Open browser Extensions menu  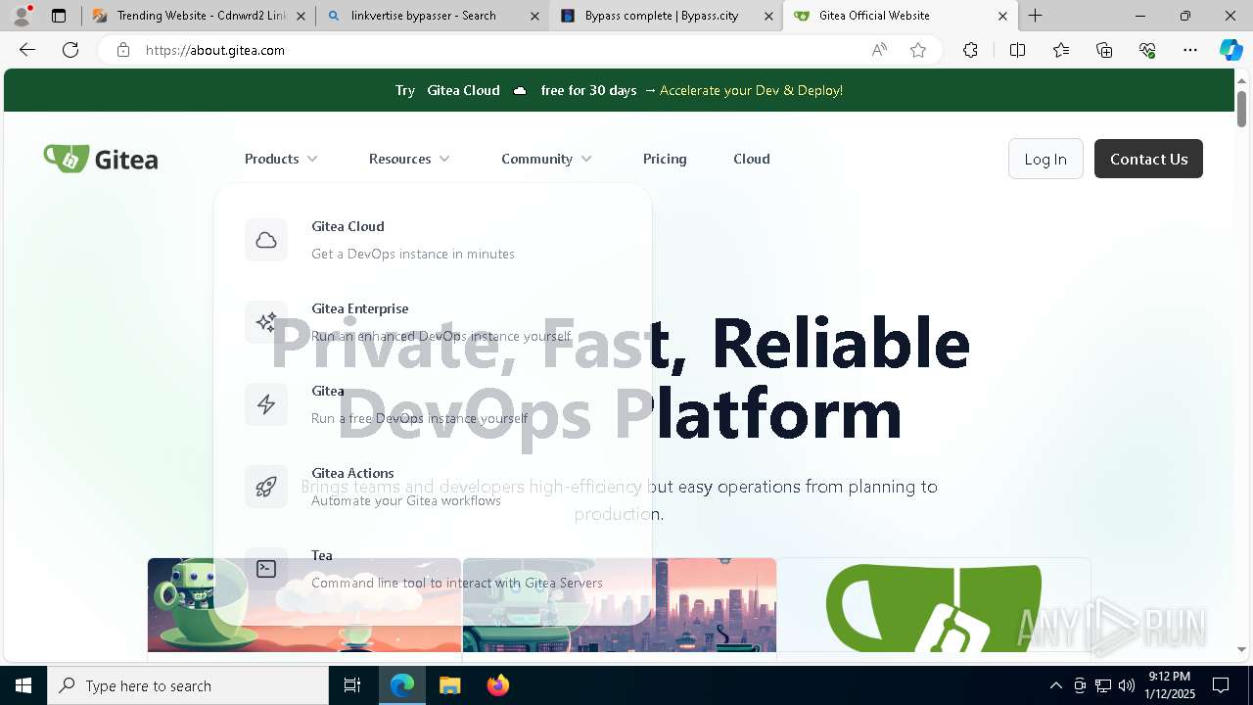(970, 50)
